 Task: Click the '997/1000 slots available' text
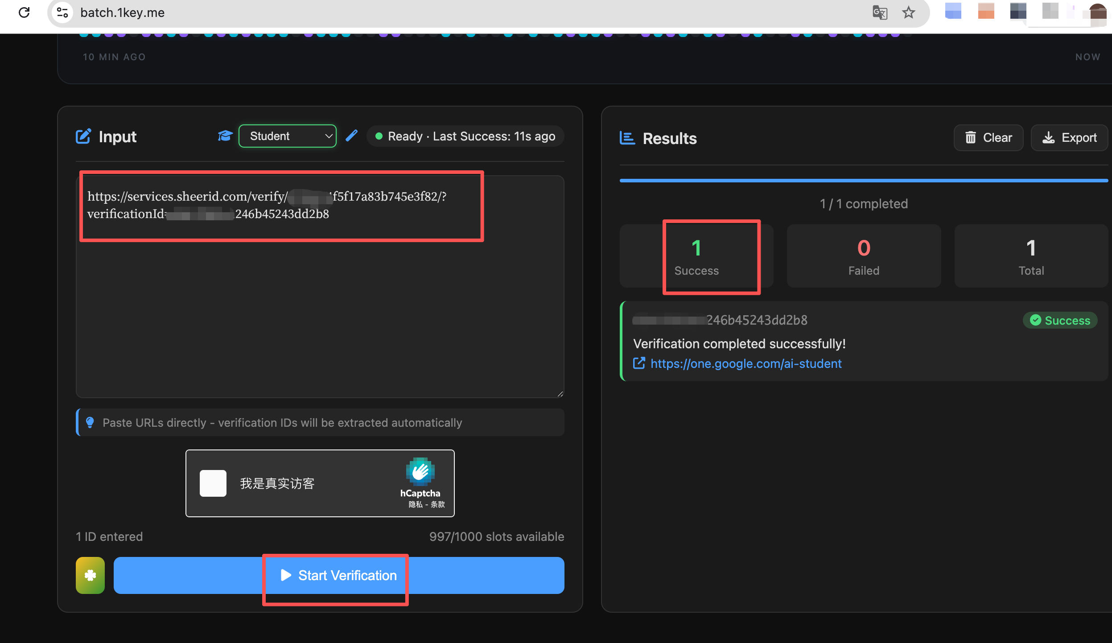click(x=497, y=536)
